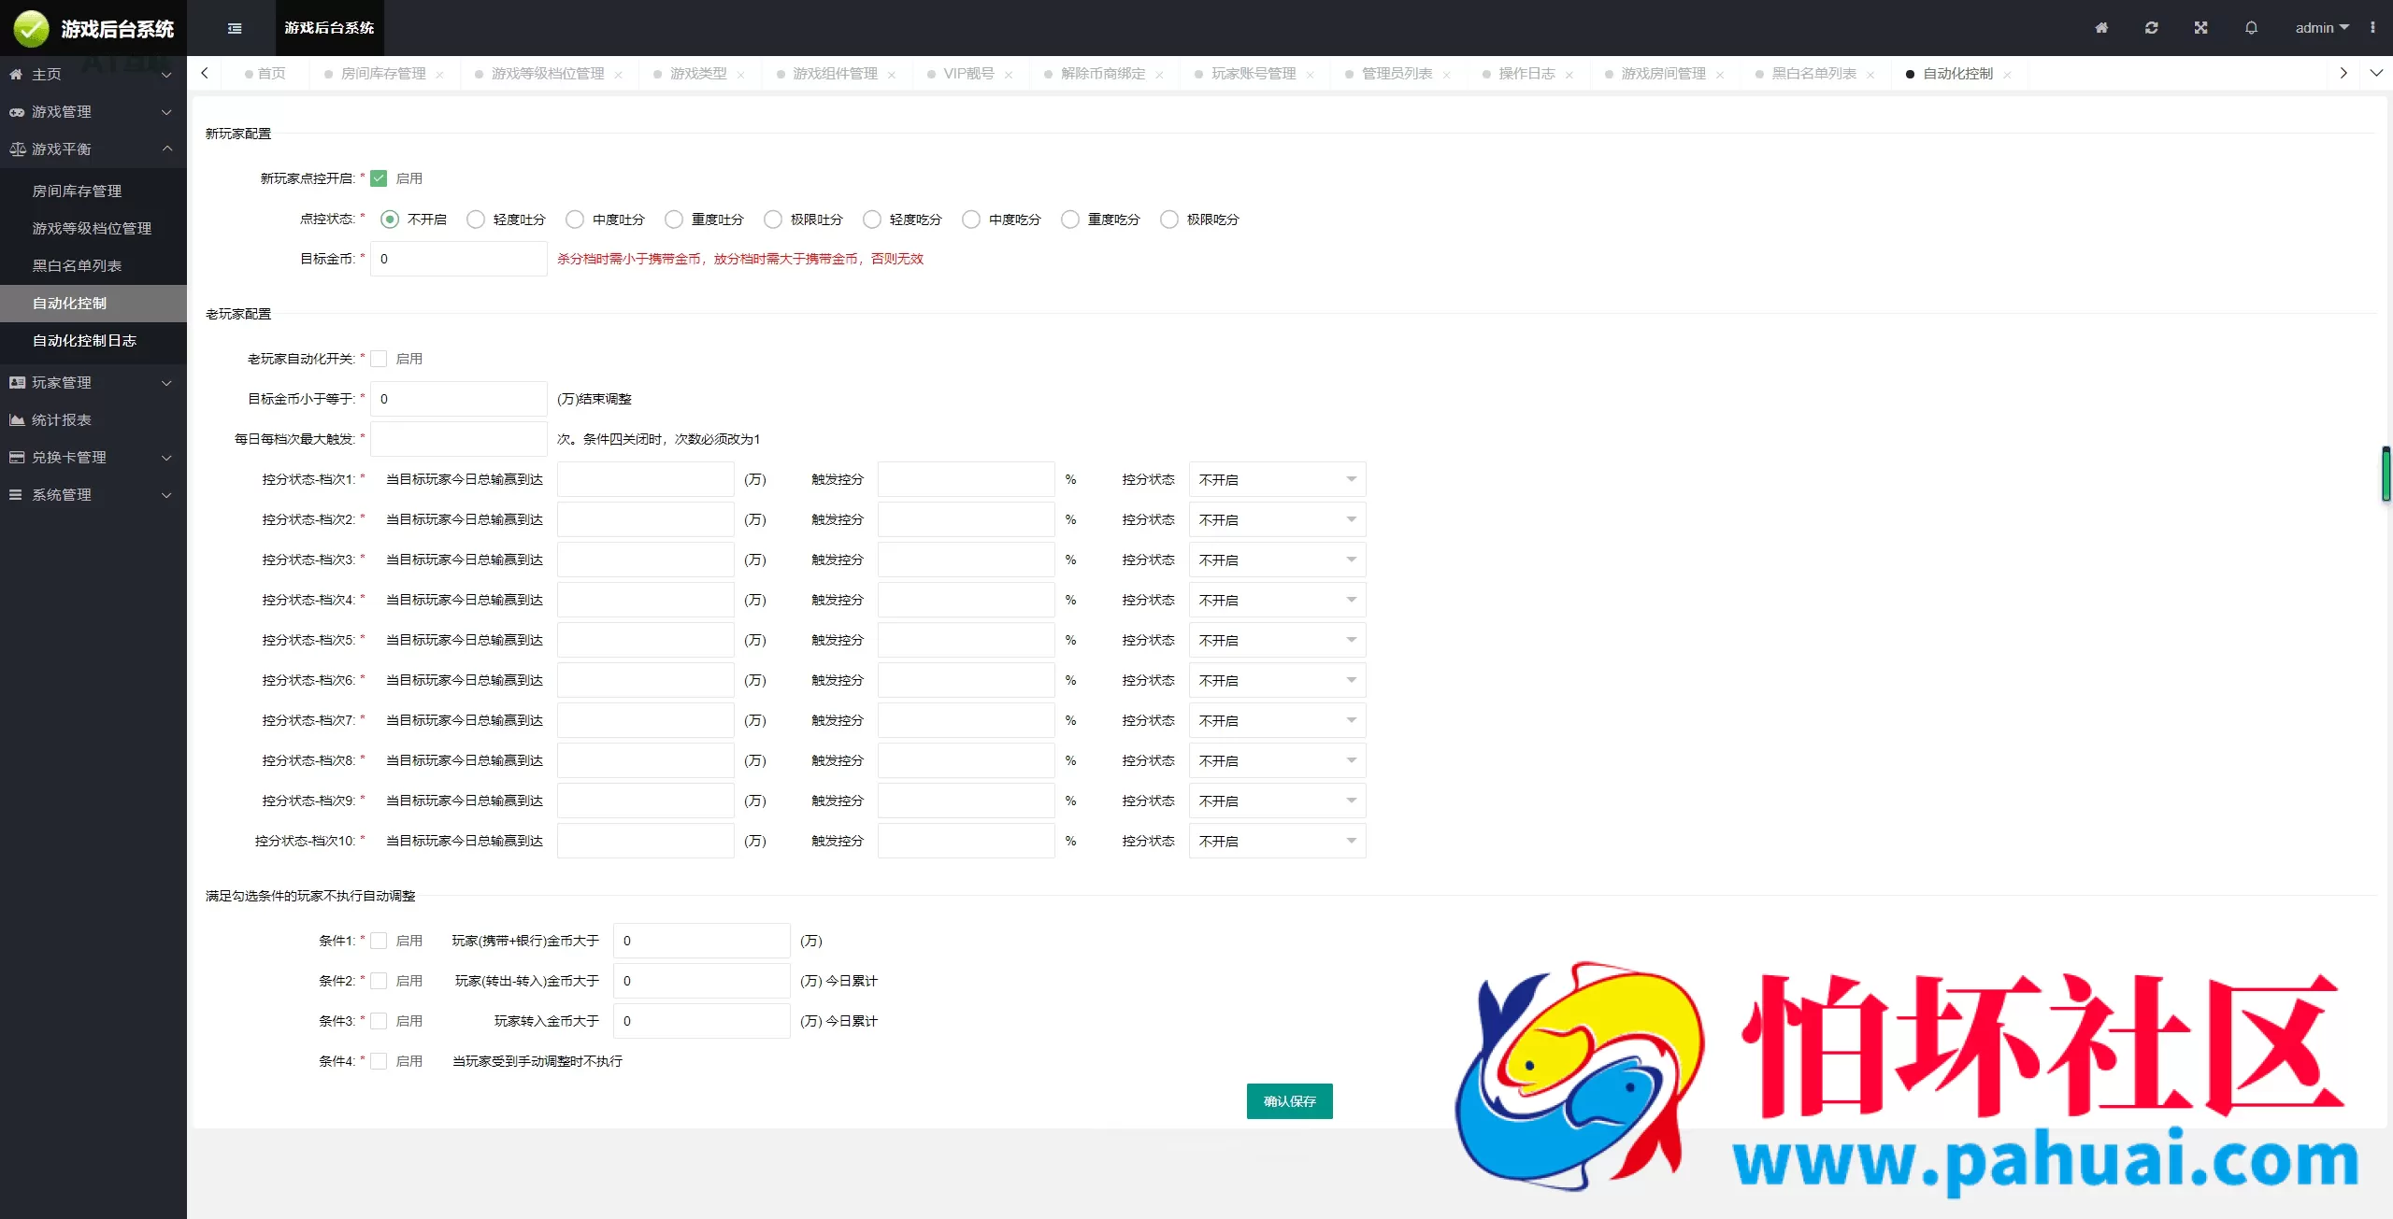2393x1219 pixels.
Task: Close the 黑白名单列表 tab
Action: pos(1870,75)
